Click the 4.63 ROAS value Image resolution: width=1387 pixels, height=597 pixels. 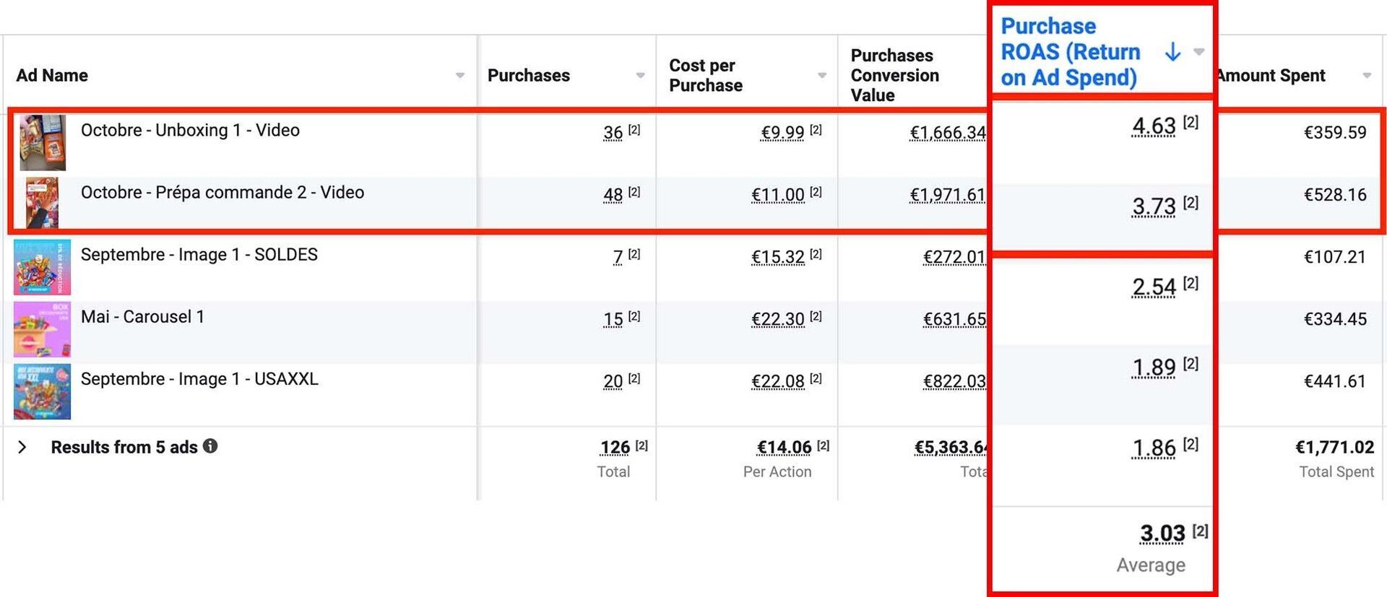[x=1154, y=126]
